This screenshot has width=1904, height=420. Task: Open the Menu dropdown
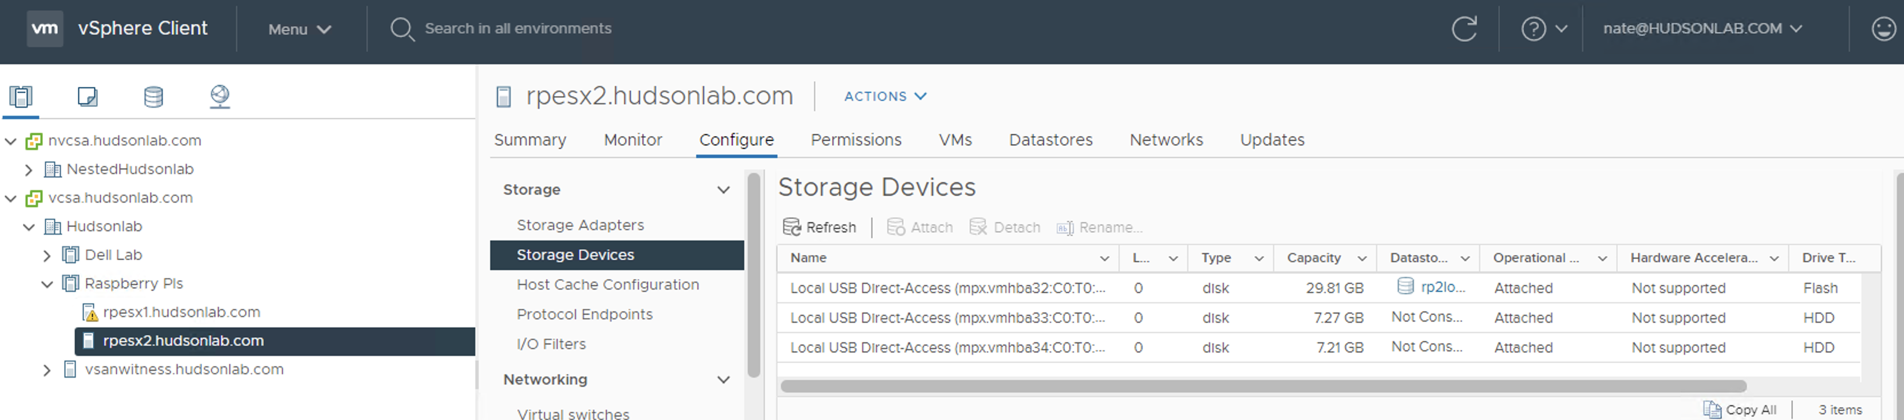click(x=299, y=30)
